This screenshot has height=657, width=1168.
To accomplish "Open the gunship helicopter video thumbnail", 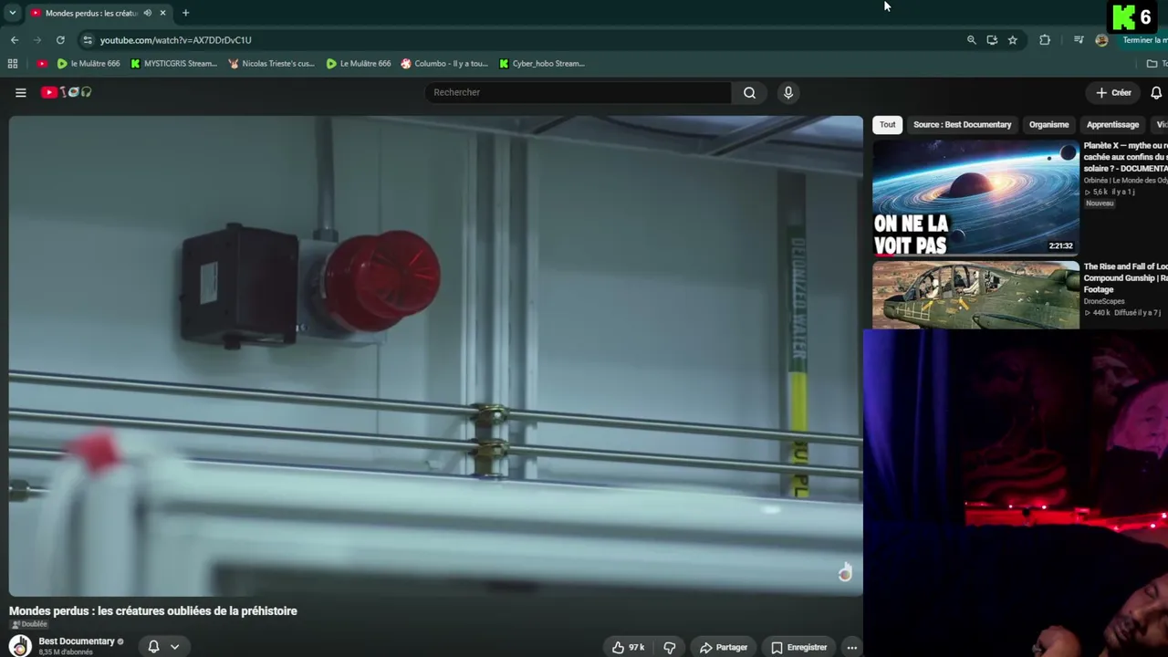I will [x=975, y=295].
